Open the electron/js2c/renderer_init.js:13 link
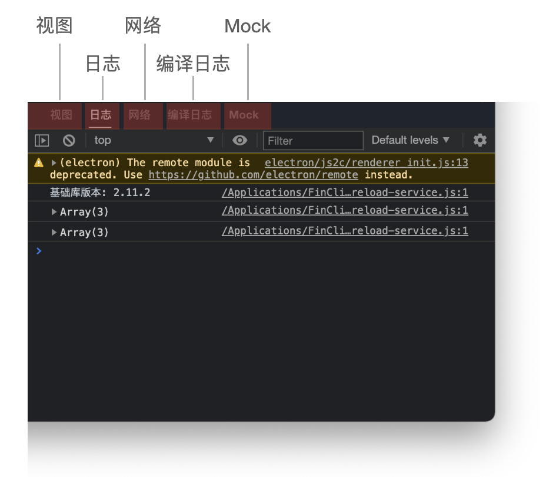This screenshot has height=477, width=546. pyautogui.click(x=367, y=163)
